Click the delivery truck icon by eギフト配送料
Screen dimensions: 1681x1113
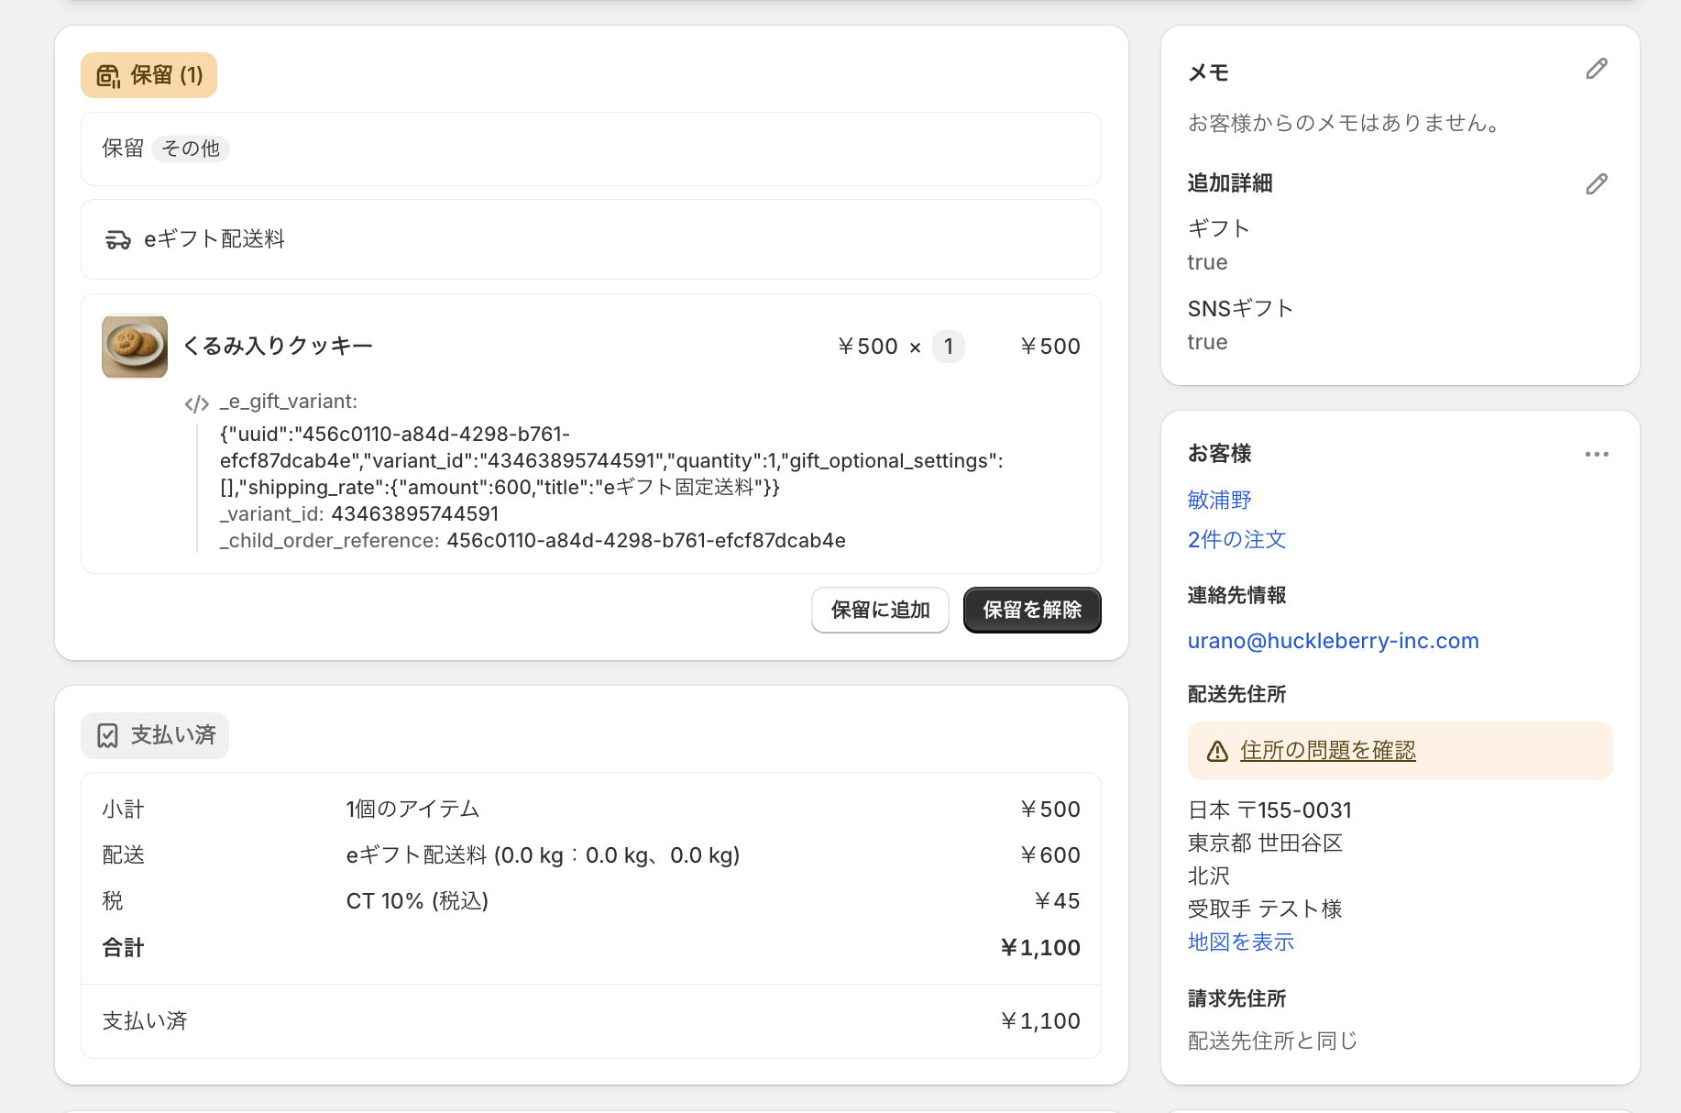[118, 240]
